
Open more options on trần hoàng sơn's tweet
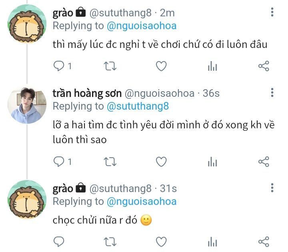coord(272,93)
